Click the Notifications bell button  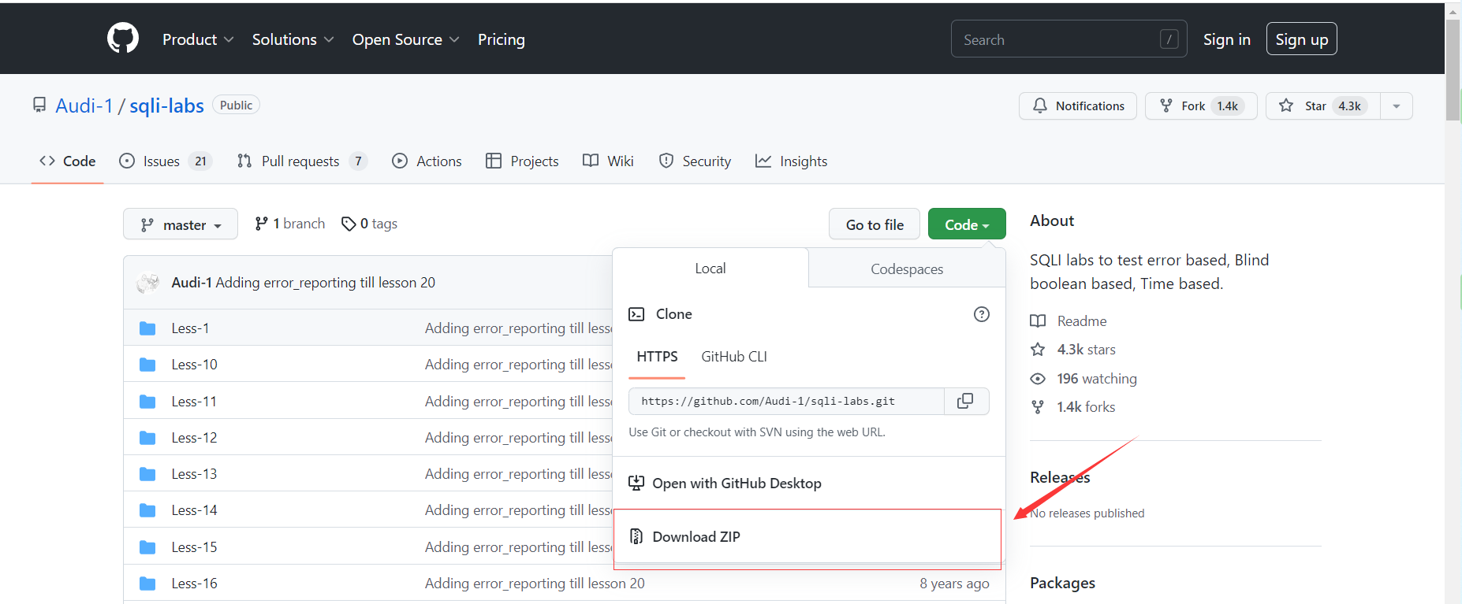tap(1077, 106)
